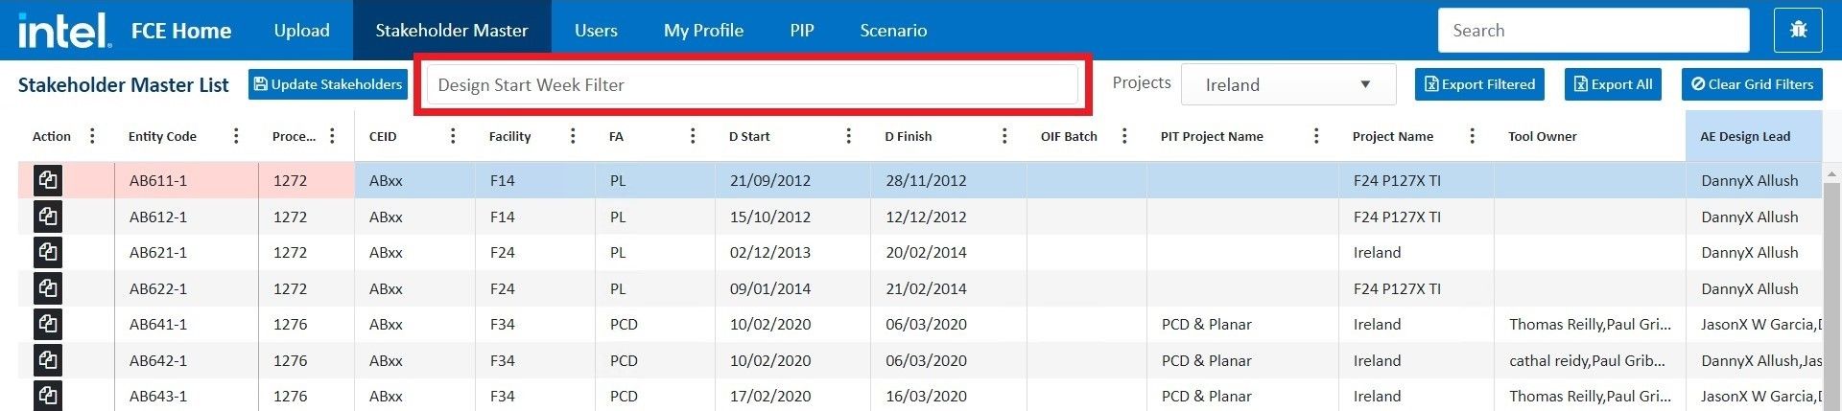The width and height of the screenshot is (1842, 411).
Task: Click the Intel logo
Action: [63, 31]
